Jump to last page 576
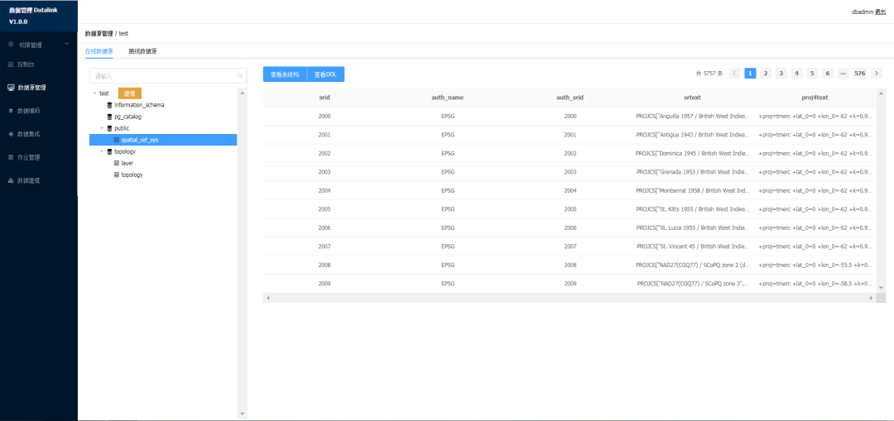The width and height of the screenshot is (894, 421). [860, 74]
